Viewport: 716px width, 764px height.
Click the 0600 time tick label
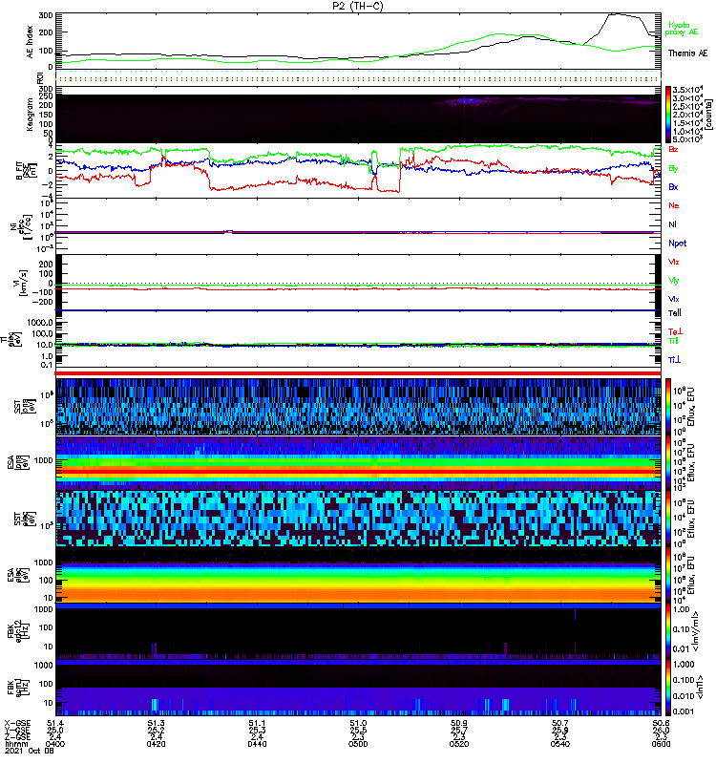point(661,744)
